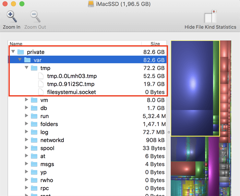Sort by the Name column header
The image size is (240, 196).
(x=16, y=44)
